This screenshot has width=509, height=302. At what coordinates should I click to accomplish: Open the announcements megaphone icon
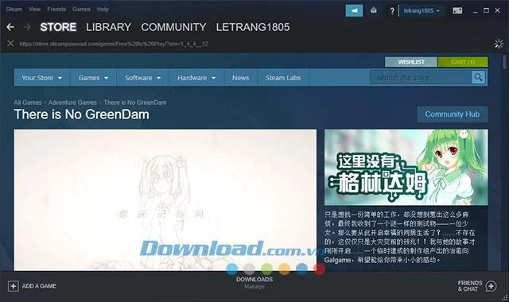[354, 10]
